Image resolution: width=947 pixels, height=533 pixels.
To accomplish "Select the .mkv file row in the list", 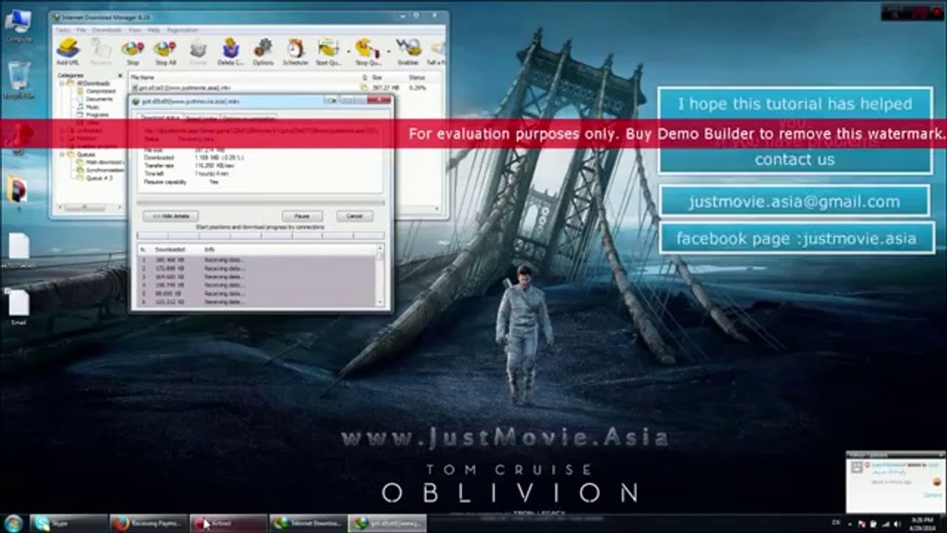I will click(285, 87).
